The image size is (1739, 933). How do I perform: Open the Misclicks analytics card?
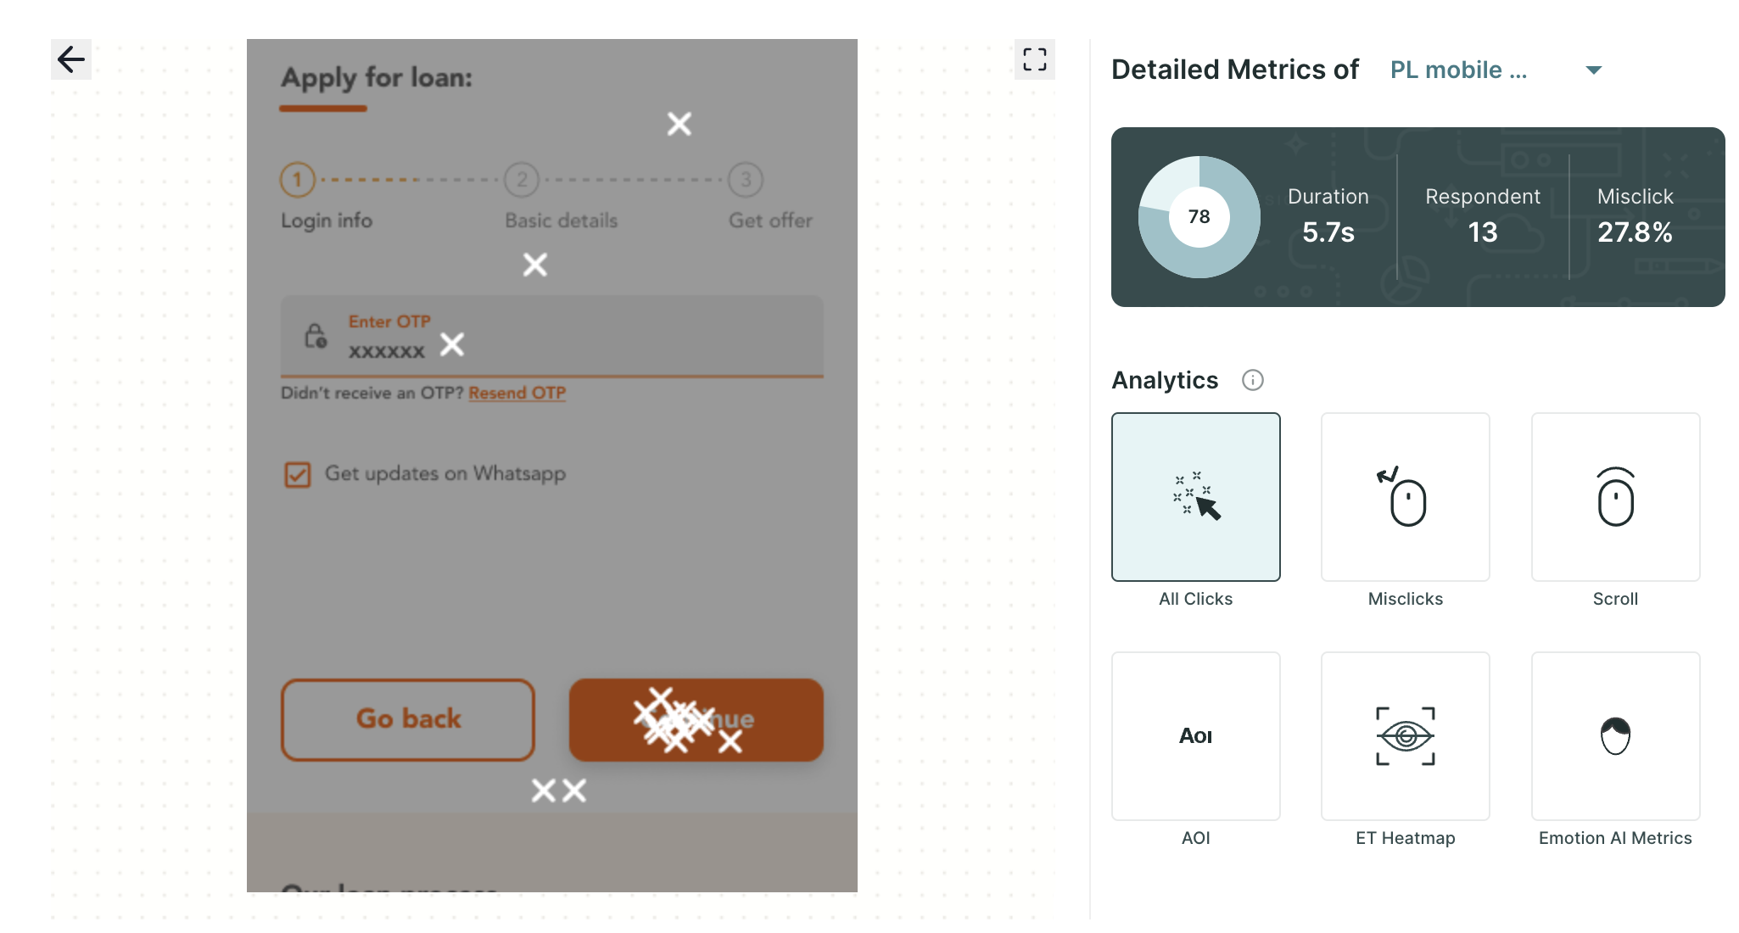(1405, 497)
